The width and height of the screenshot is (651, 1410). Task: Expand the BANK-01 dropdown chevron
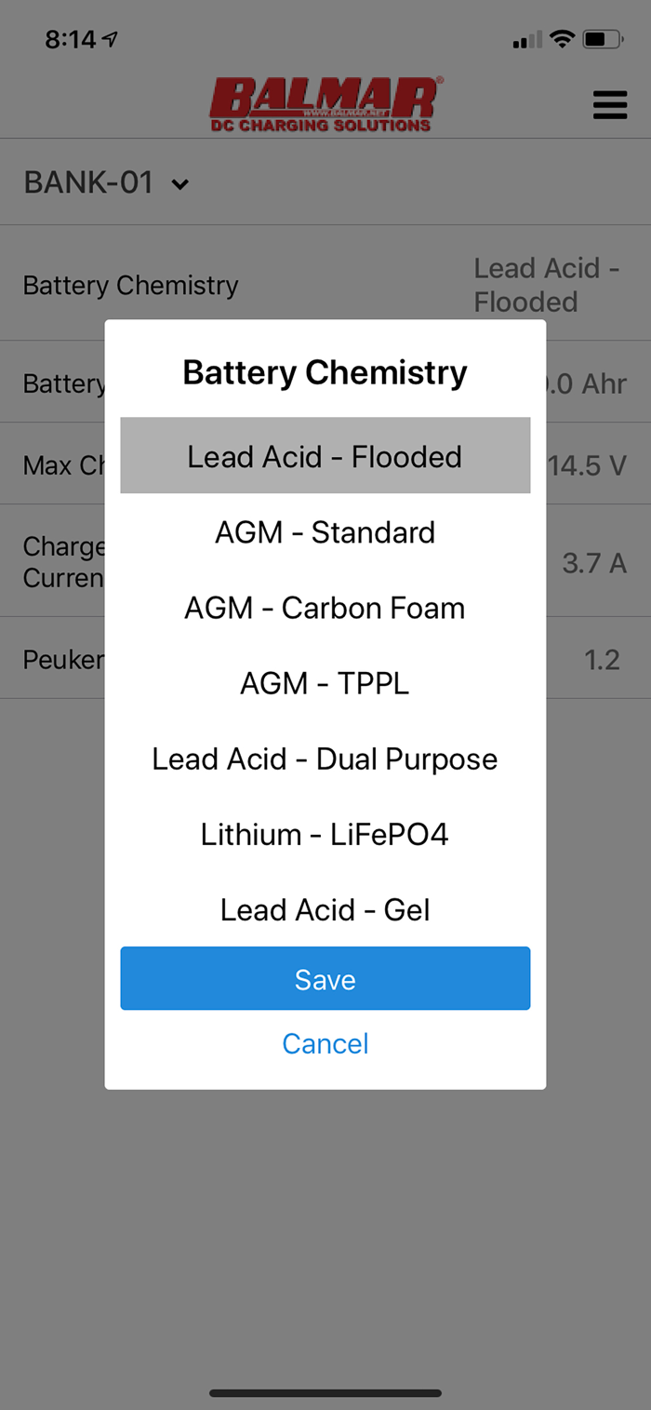[180, 184]
